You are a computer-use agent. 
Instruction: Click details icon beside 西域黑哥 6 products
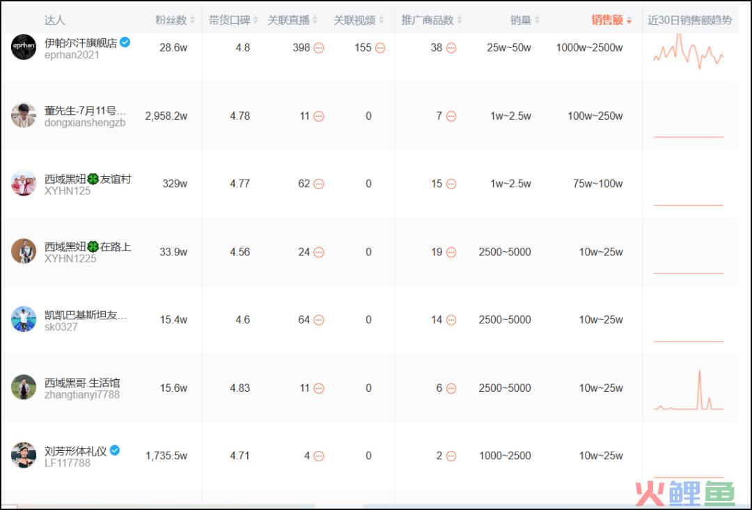pos(451,388)
